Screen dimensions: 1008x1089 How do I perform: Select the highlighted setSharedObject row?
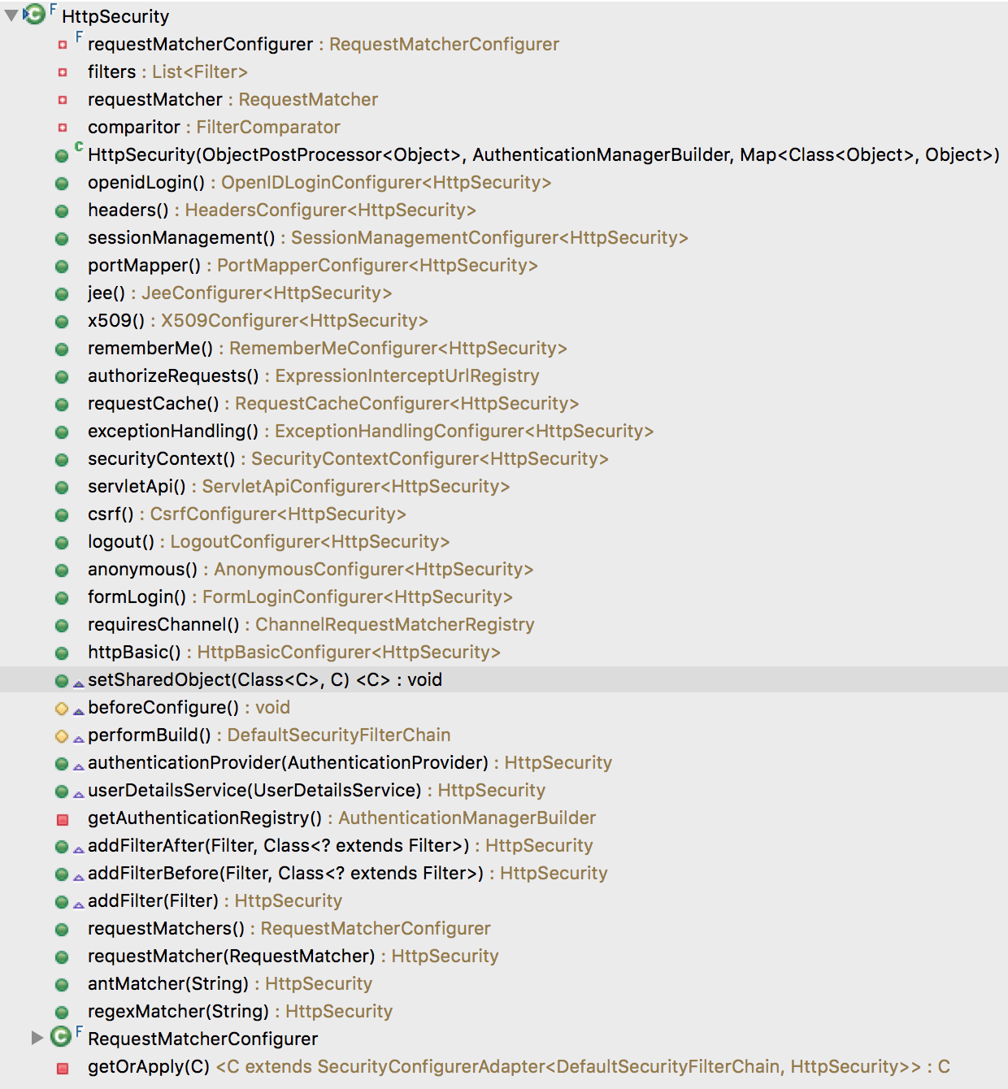point(244,679)
